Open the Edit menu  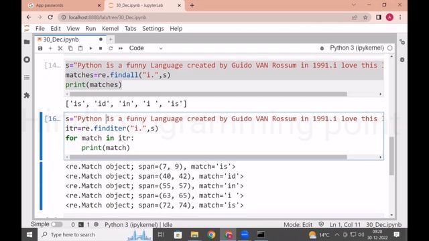[55, 28]
